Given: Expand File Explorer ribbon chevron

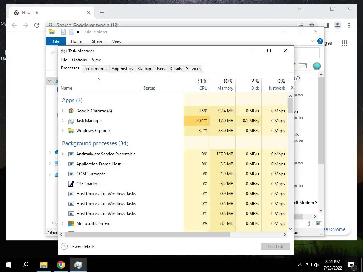Looking at the screenshot, I should [312, 41].
